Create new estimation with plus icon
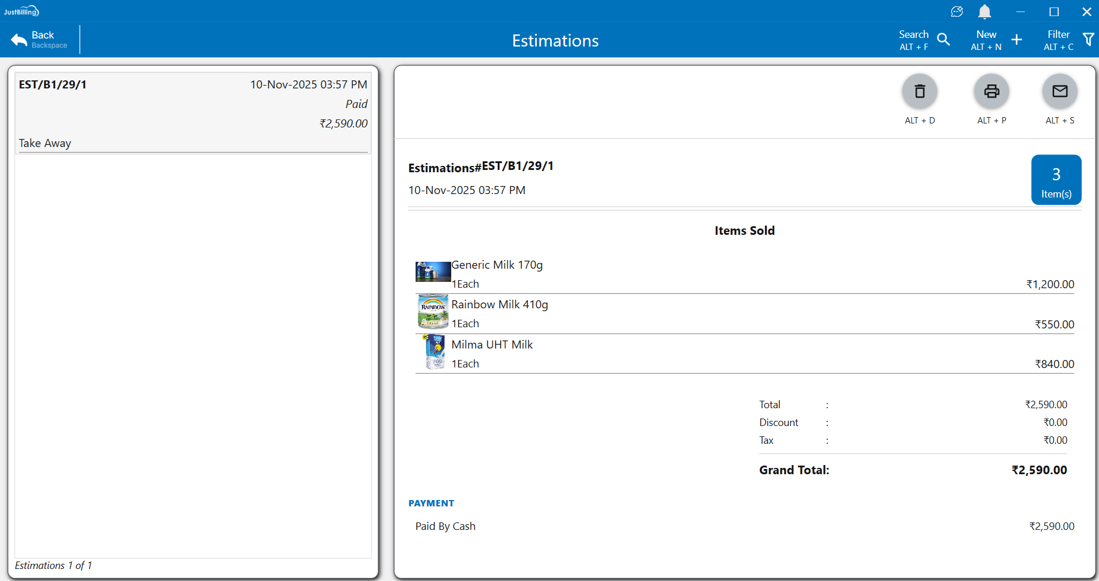 pos(1016,40)
